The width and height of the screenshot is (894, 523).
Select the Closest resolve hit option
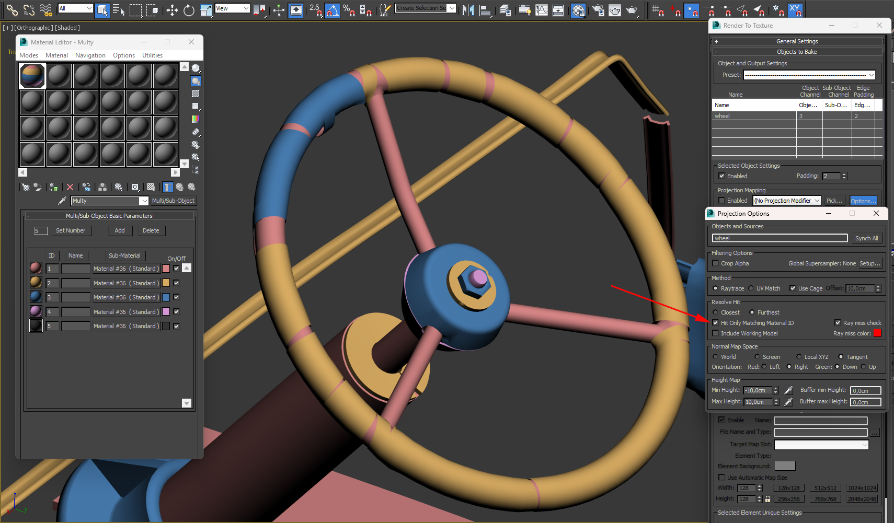pos(715,312)
